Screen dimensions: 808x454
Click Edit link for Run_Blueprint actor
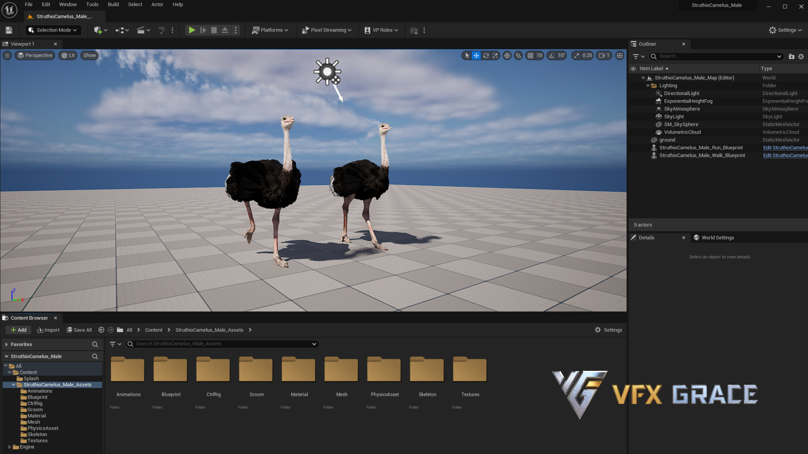click(785, 148)
